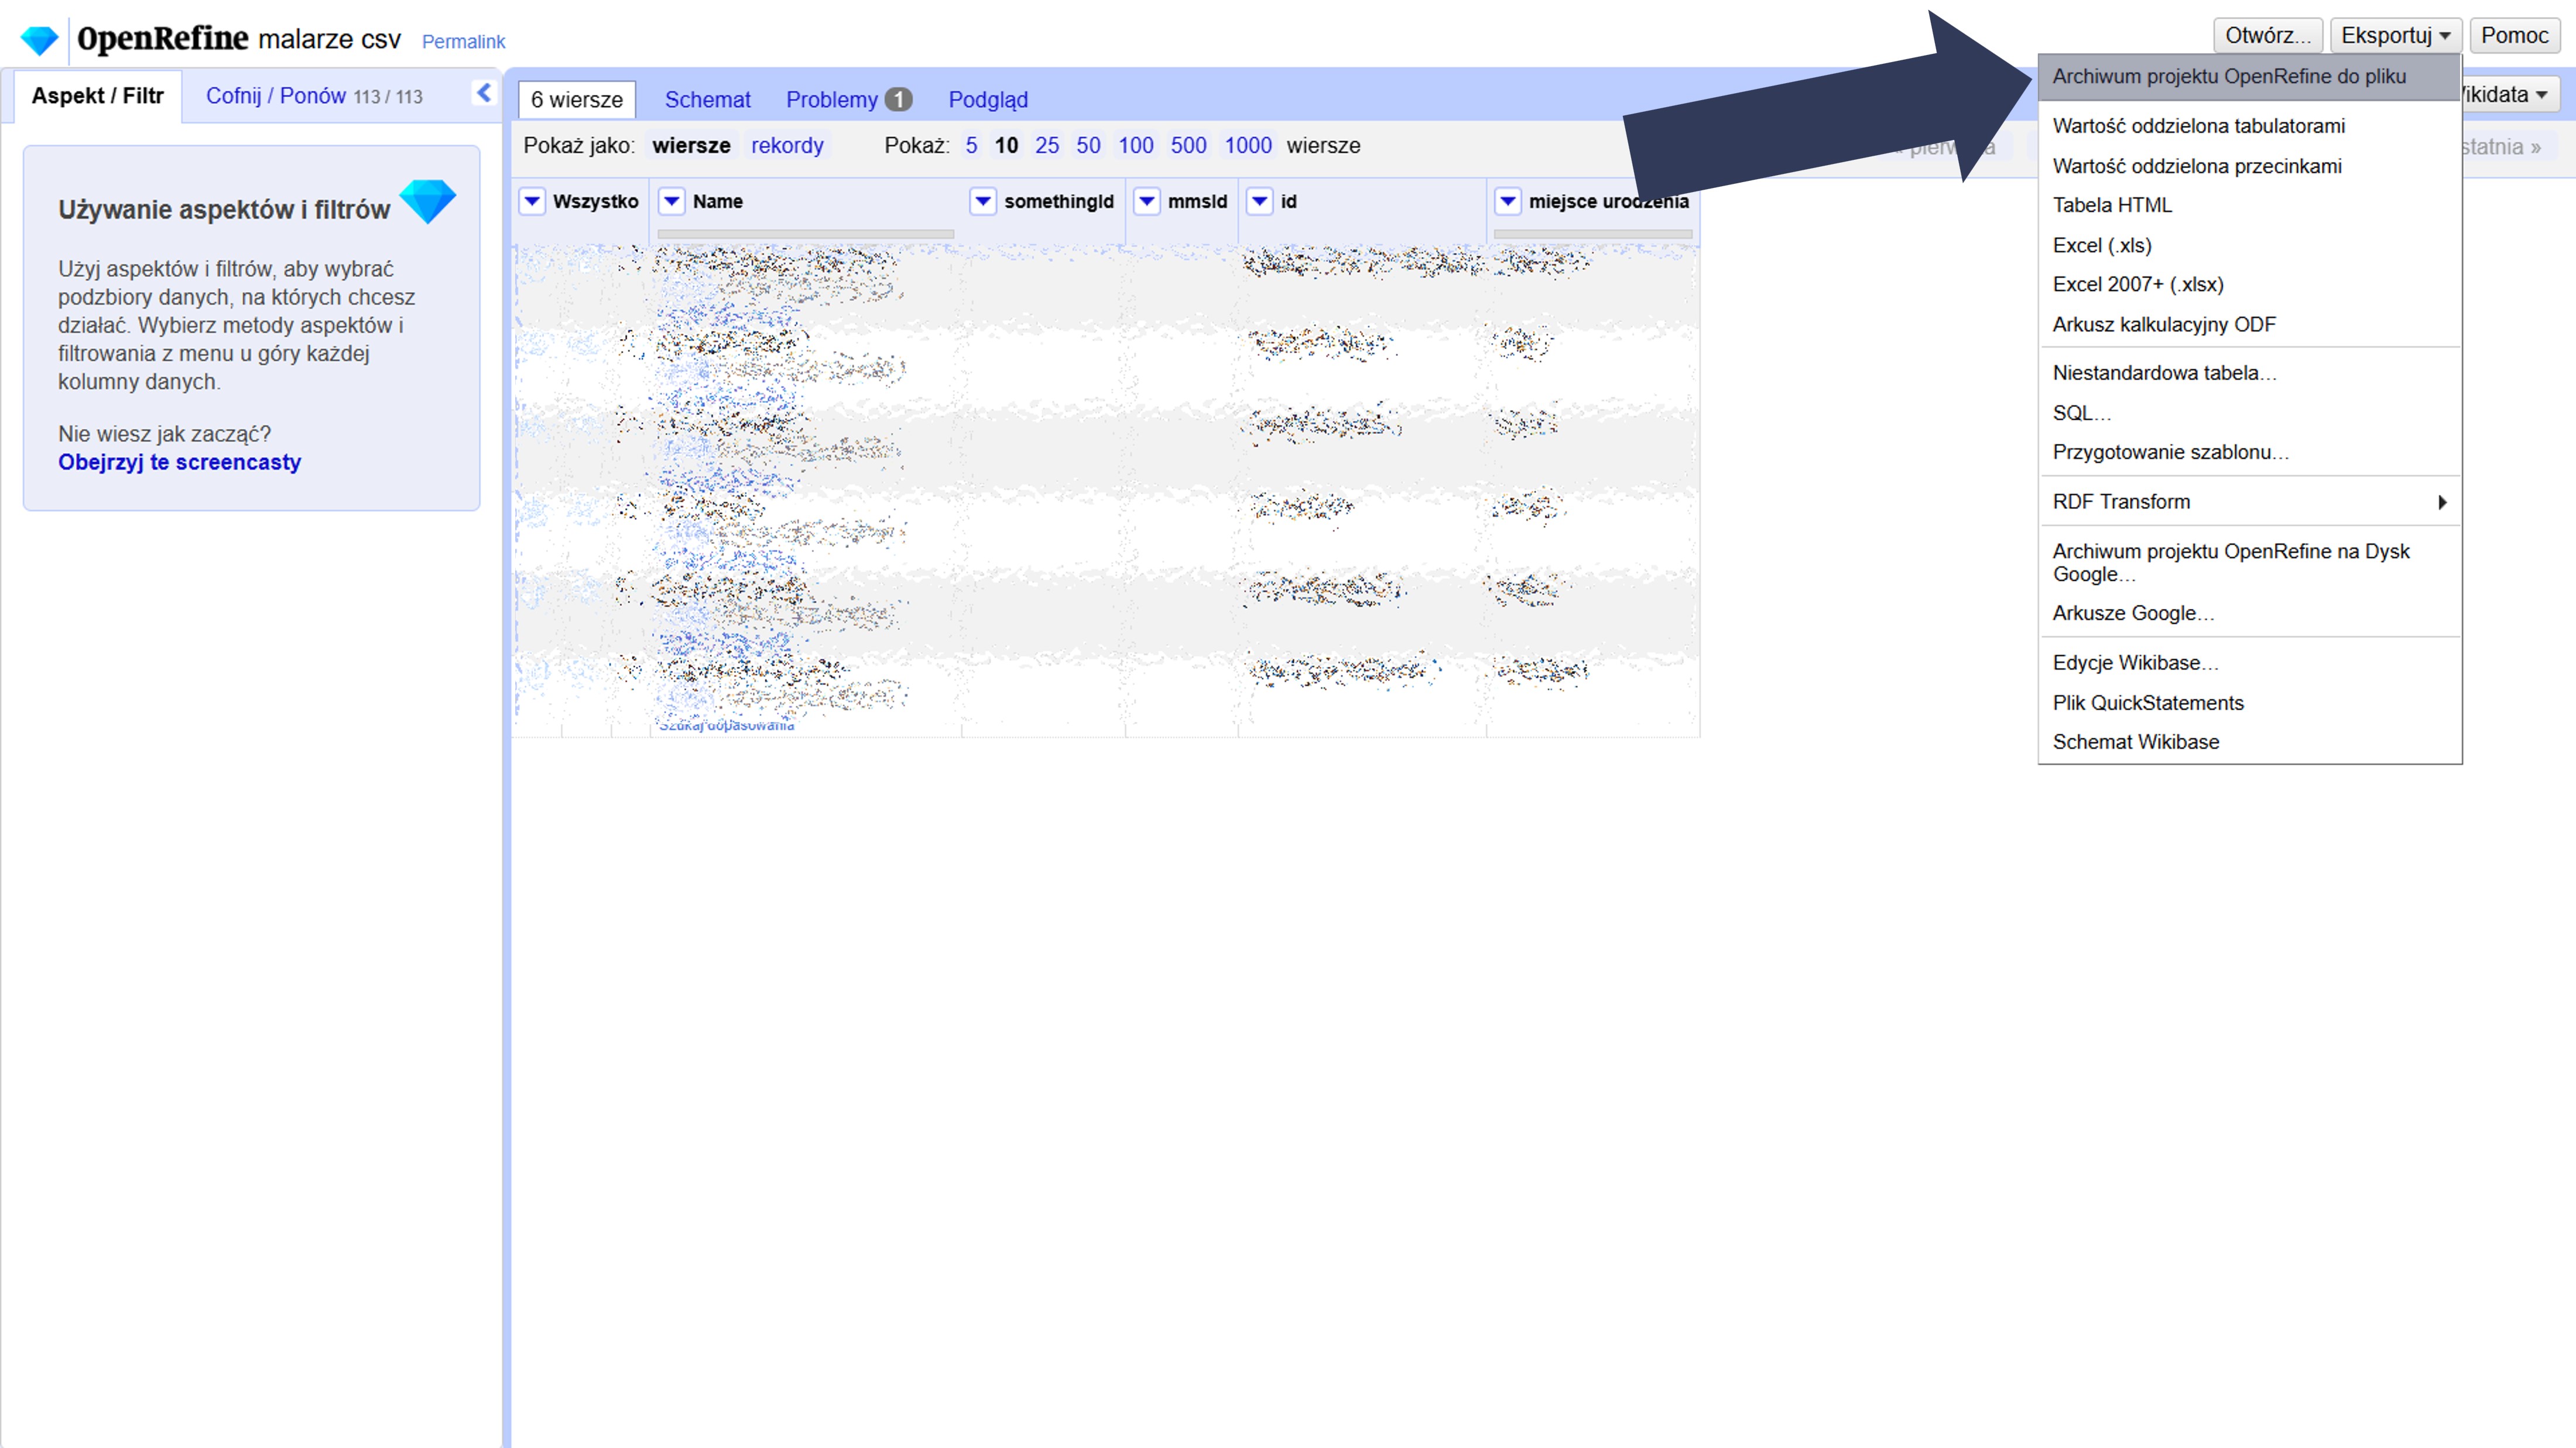
Task: Open the somethingId column menu arrow
Action: pos(983,201)
